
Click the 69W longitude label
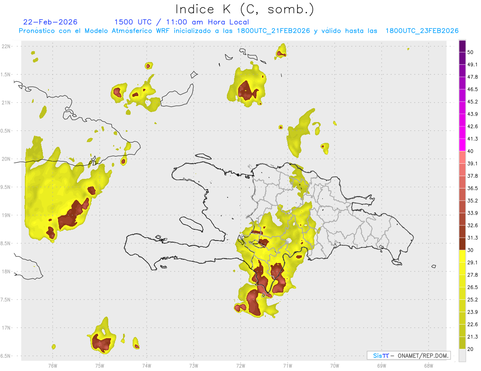[x=382, y=366]
